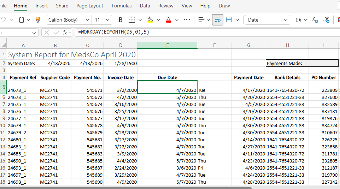The image size is (340, 189).
Task: Open the Share tab
Action: click(62, 6)
